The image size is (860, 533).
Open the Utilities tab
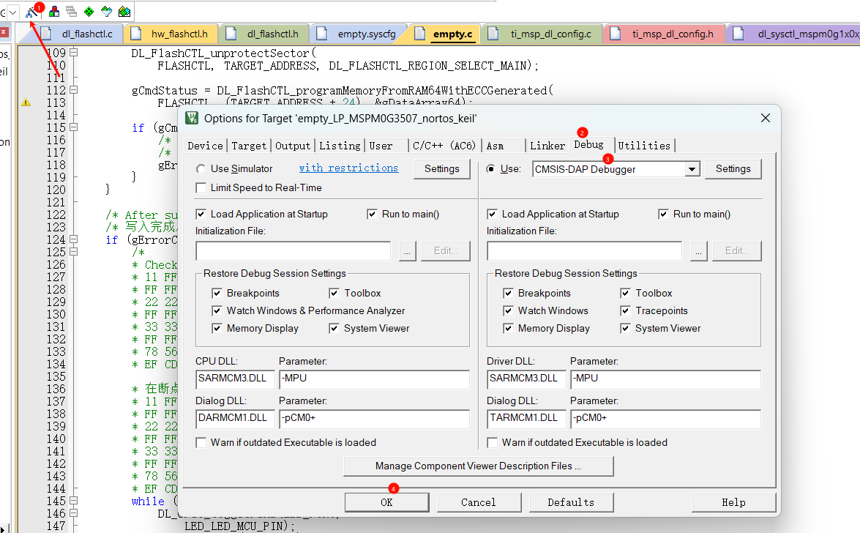pyautogui.click(x=644, y=146)
